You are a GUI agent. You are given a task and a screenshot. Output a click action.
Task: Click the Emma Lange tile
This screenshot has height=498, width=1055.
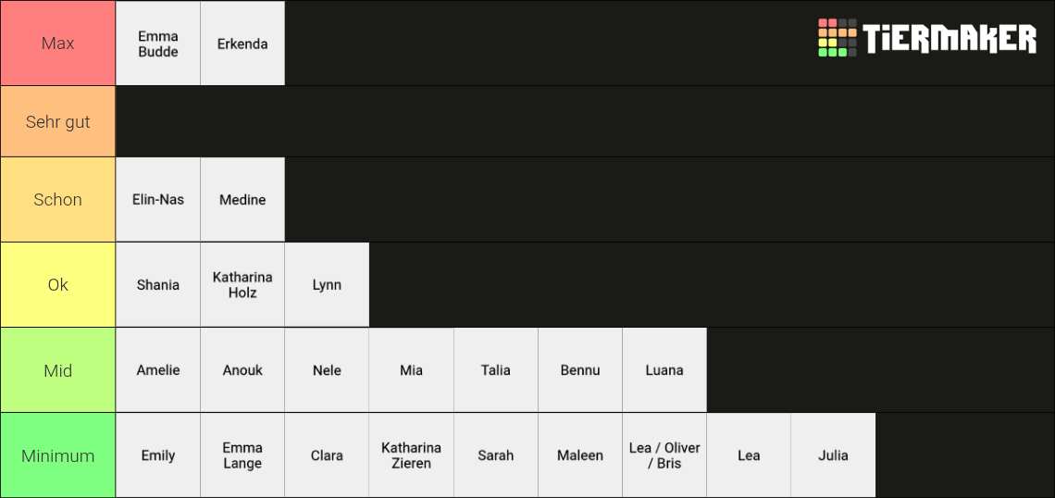242,455
